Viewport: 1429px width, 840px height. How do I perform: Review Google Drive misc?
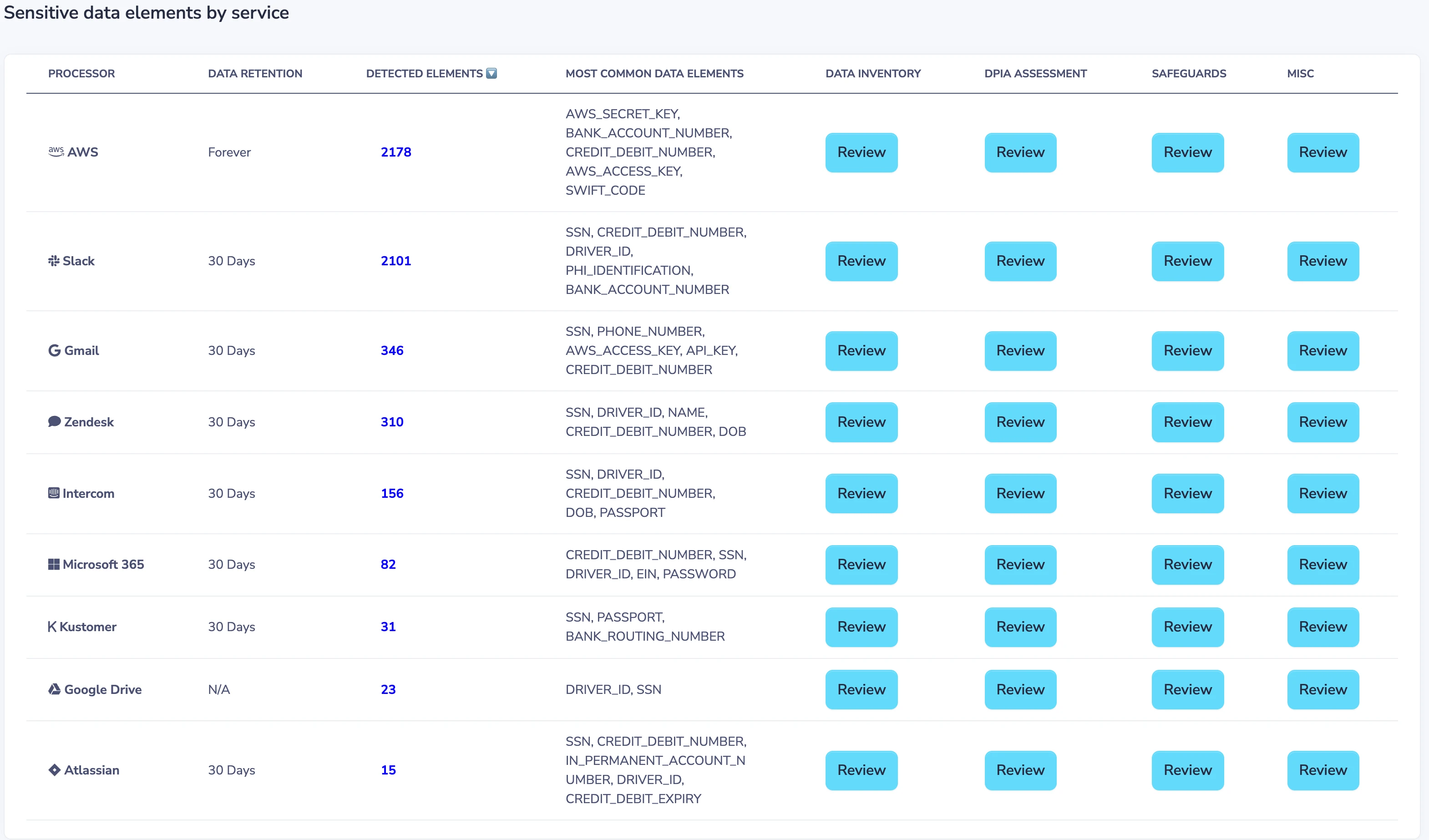point(1323,690)
